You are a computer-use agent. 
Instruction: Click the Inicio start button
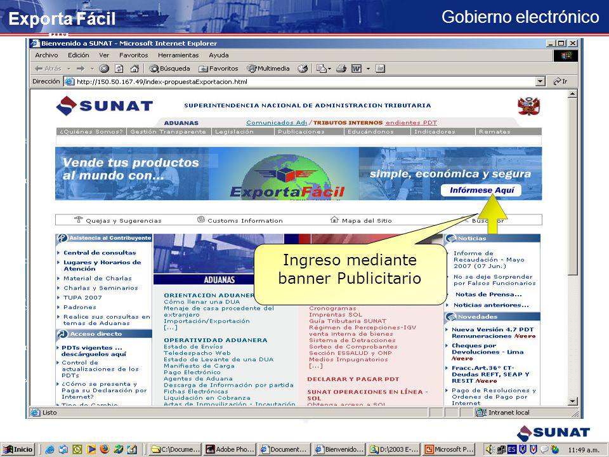(x=18, y=449)
